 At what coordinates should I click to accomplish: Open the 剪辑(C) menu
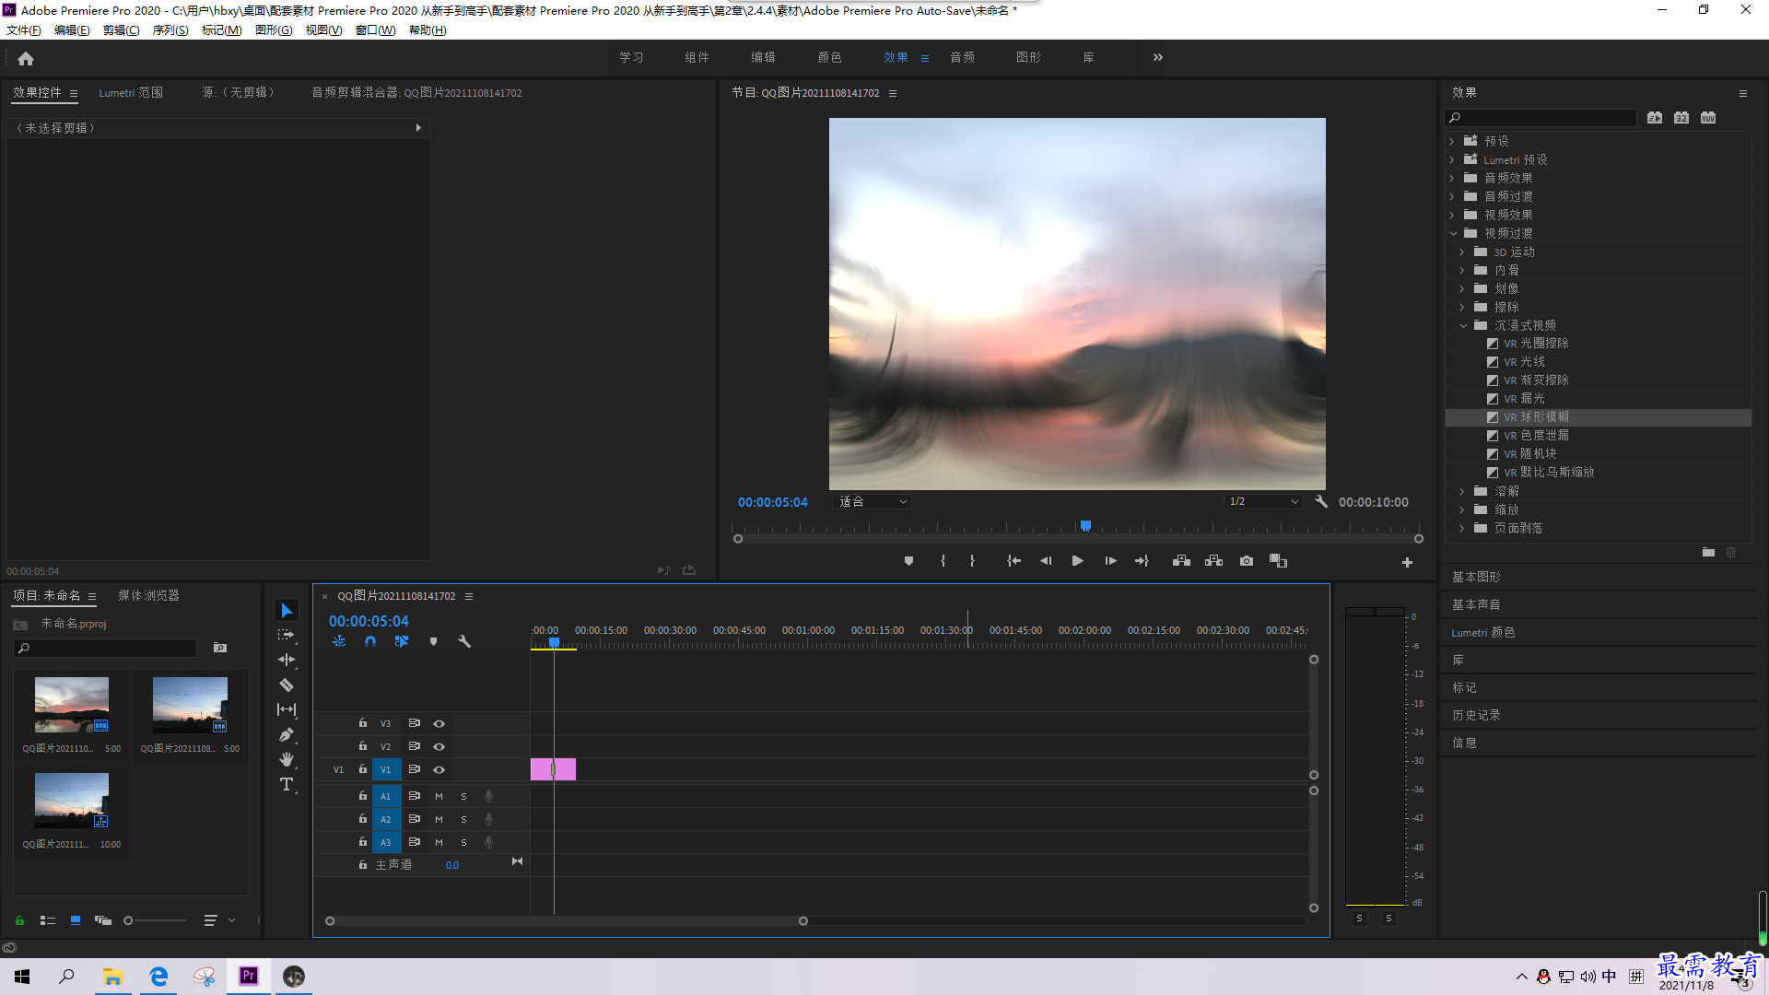(122, 30)
